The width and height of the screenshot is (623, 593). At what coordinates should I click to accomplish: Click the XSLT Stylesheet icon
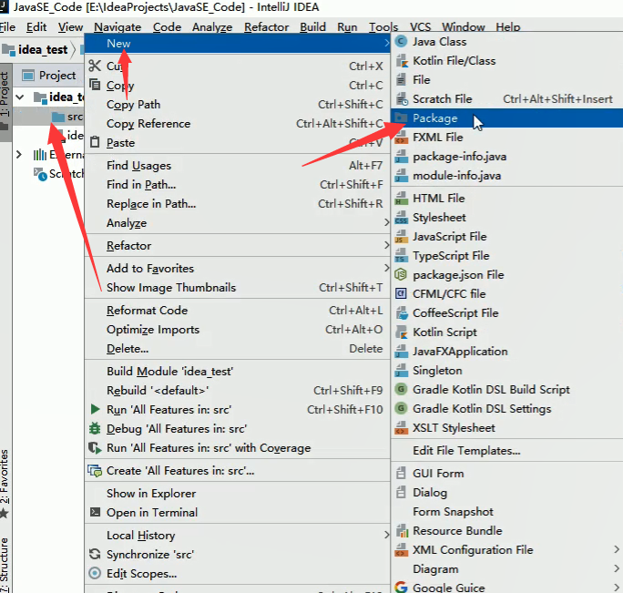[402, 427]
